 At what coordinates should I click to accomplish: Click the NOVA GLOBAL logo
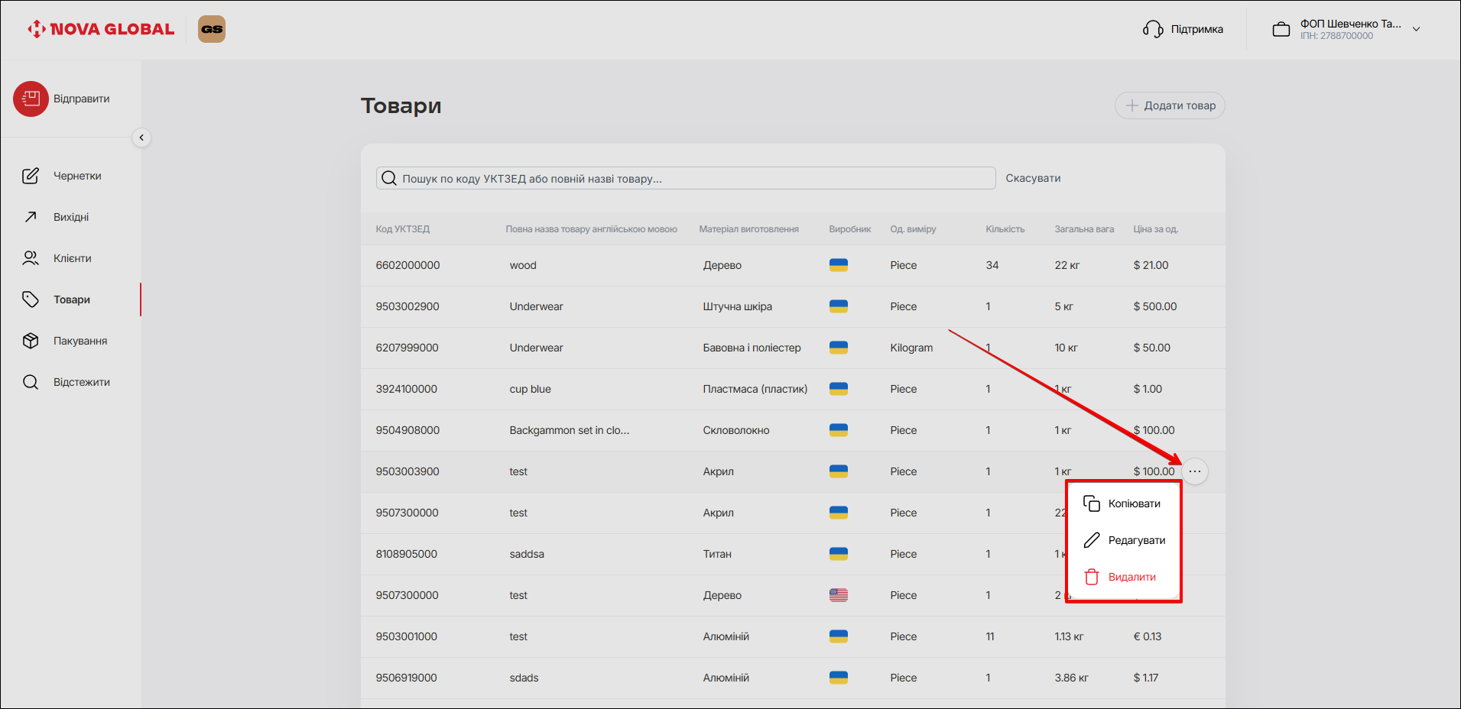(x=101, y=29)
